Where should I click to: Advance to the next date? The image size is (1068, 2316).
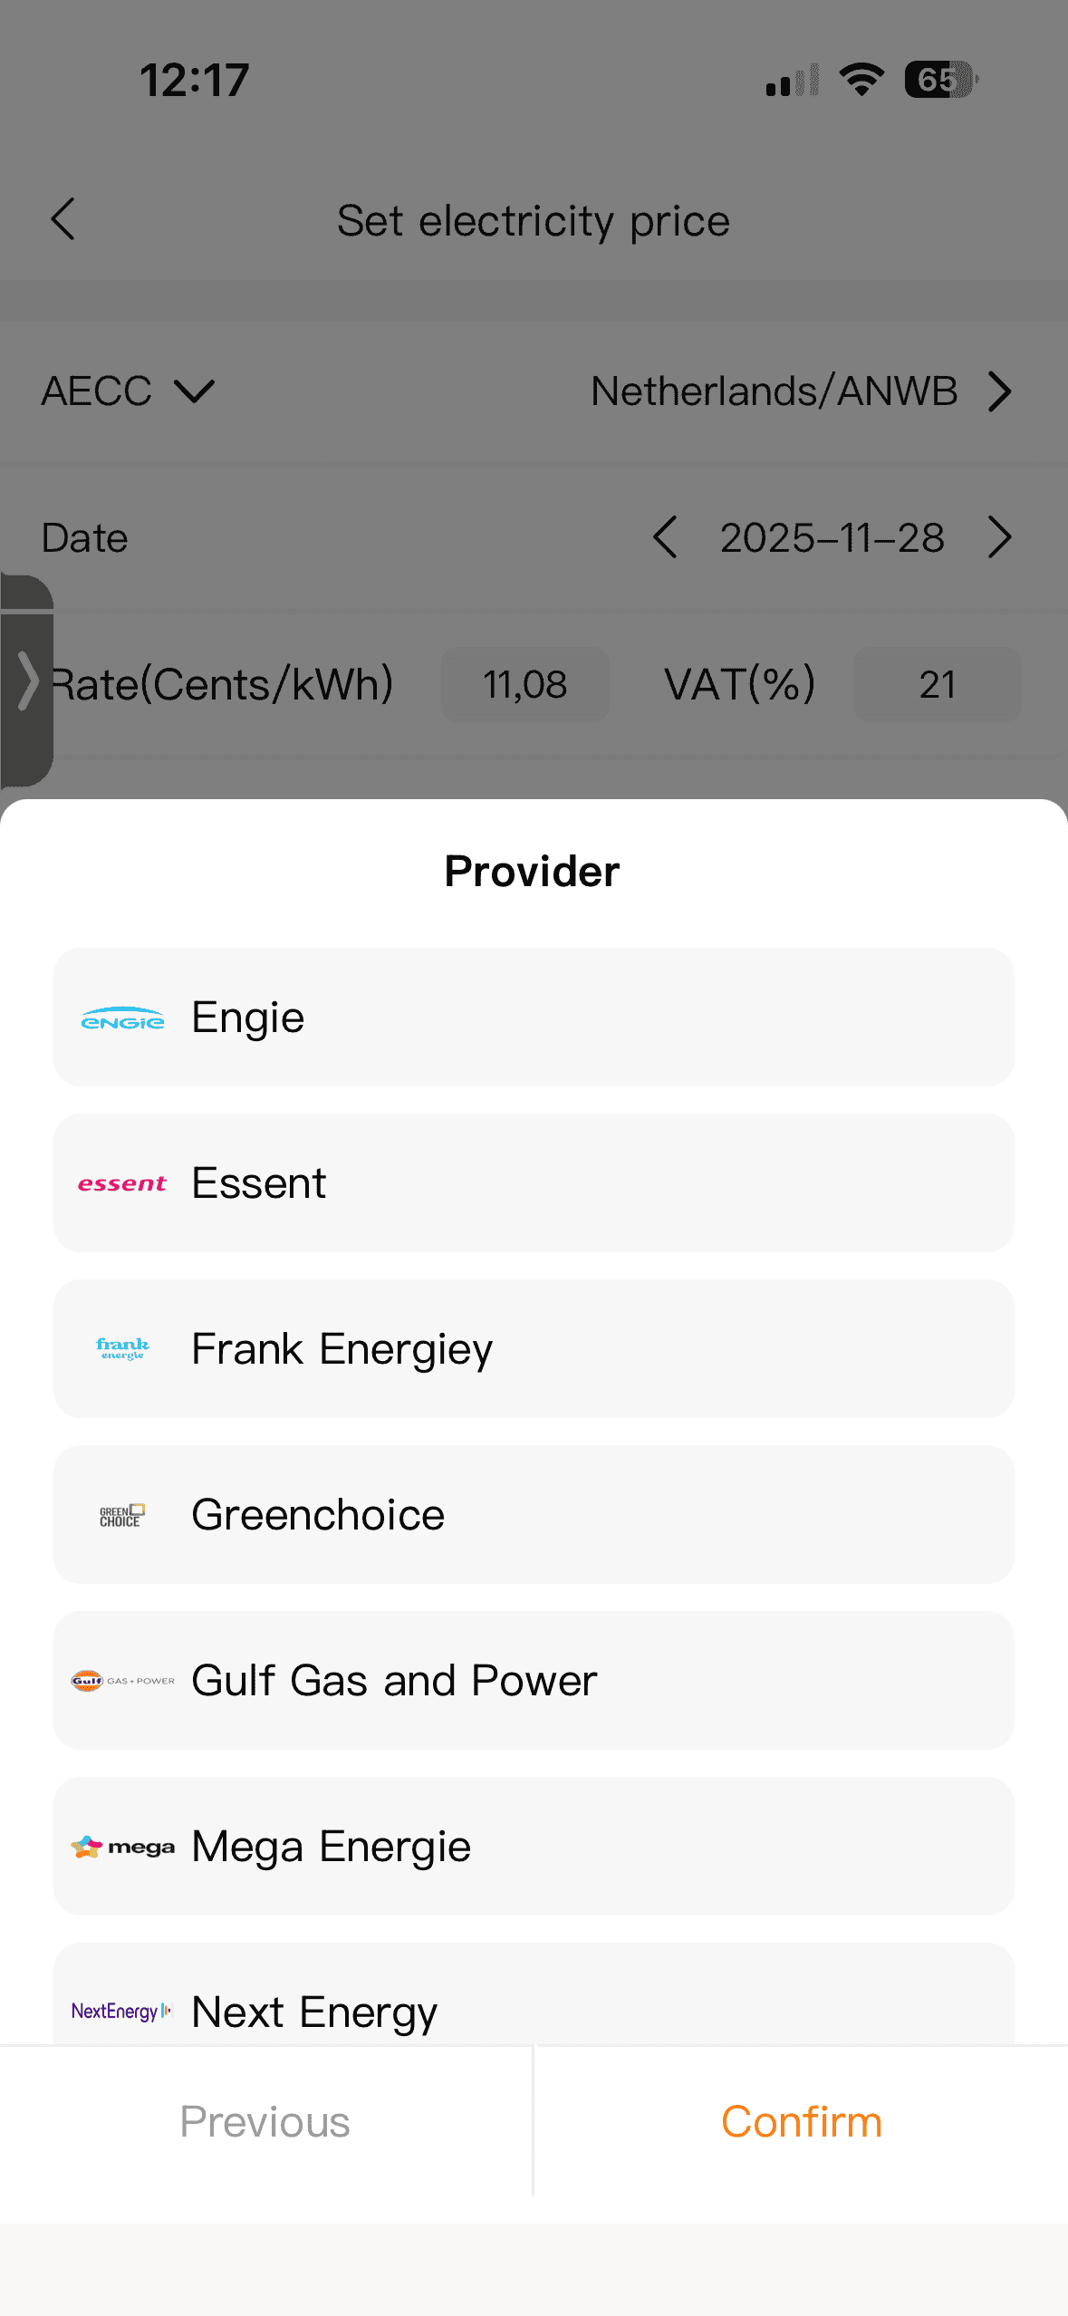[999, 537]
